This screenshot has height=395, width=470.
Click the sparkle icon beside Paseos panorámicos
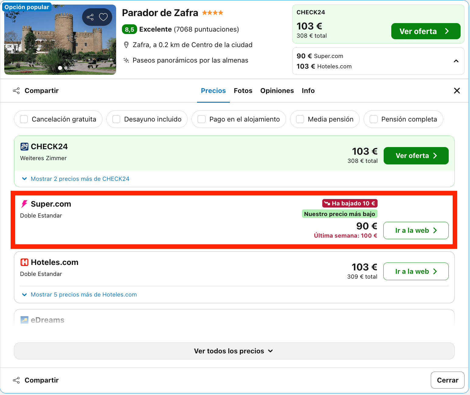click(126, 60)
